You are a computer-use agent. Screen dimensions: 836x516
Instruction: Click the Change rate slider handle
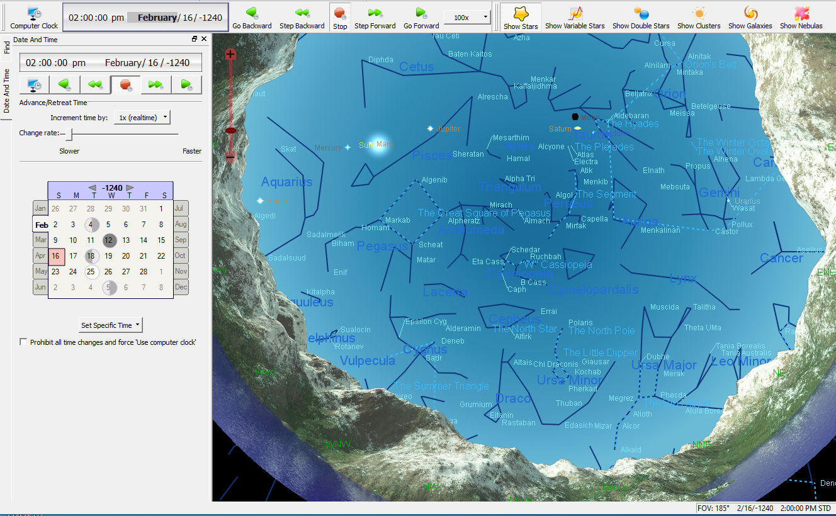[x=69, y=133]
